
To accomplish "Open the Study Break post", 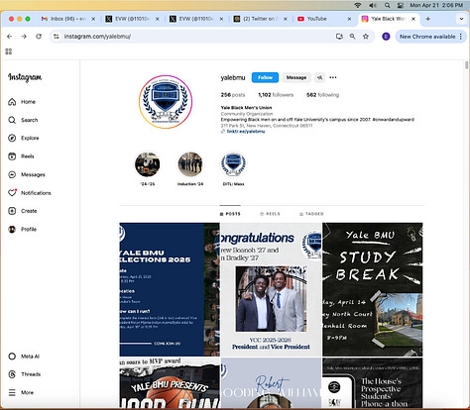I will [373, 289].
